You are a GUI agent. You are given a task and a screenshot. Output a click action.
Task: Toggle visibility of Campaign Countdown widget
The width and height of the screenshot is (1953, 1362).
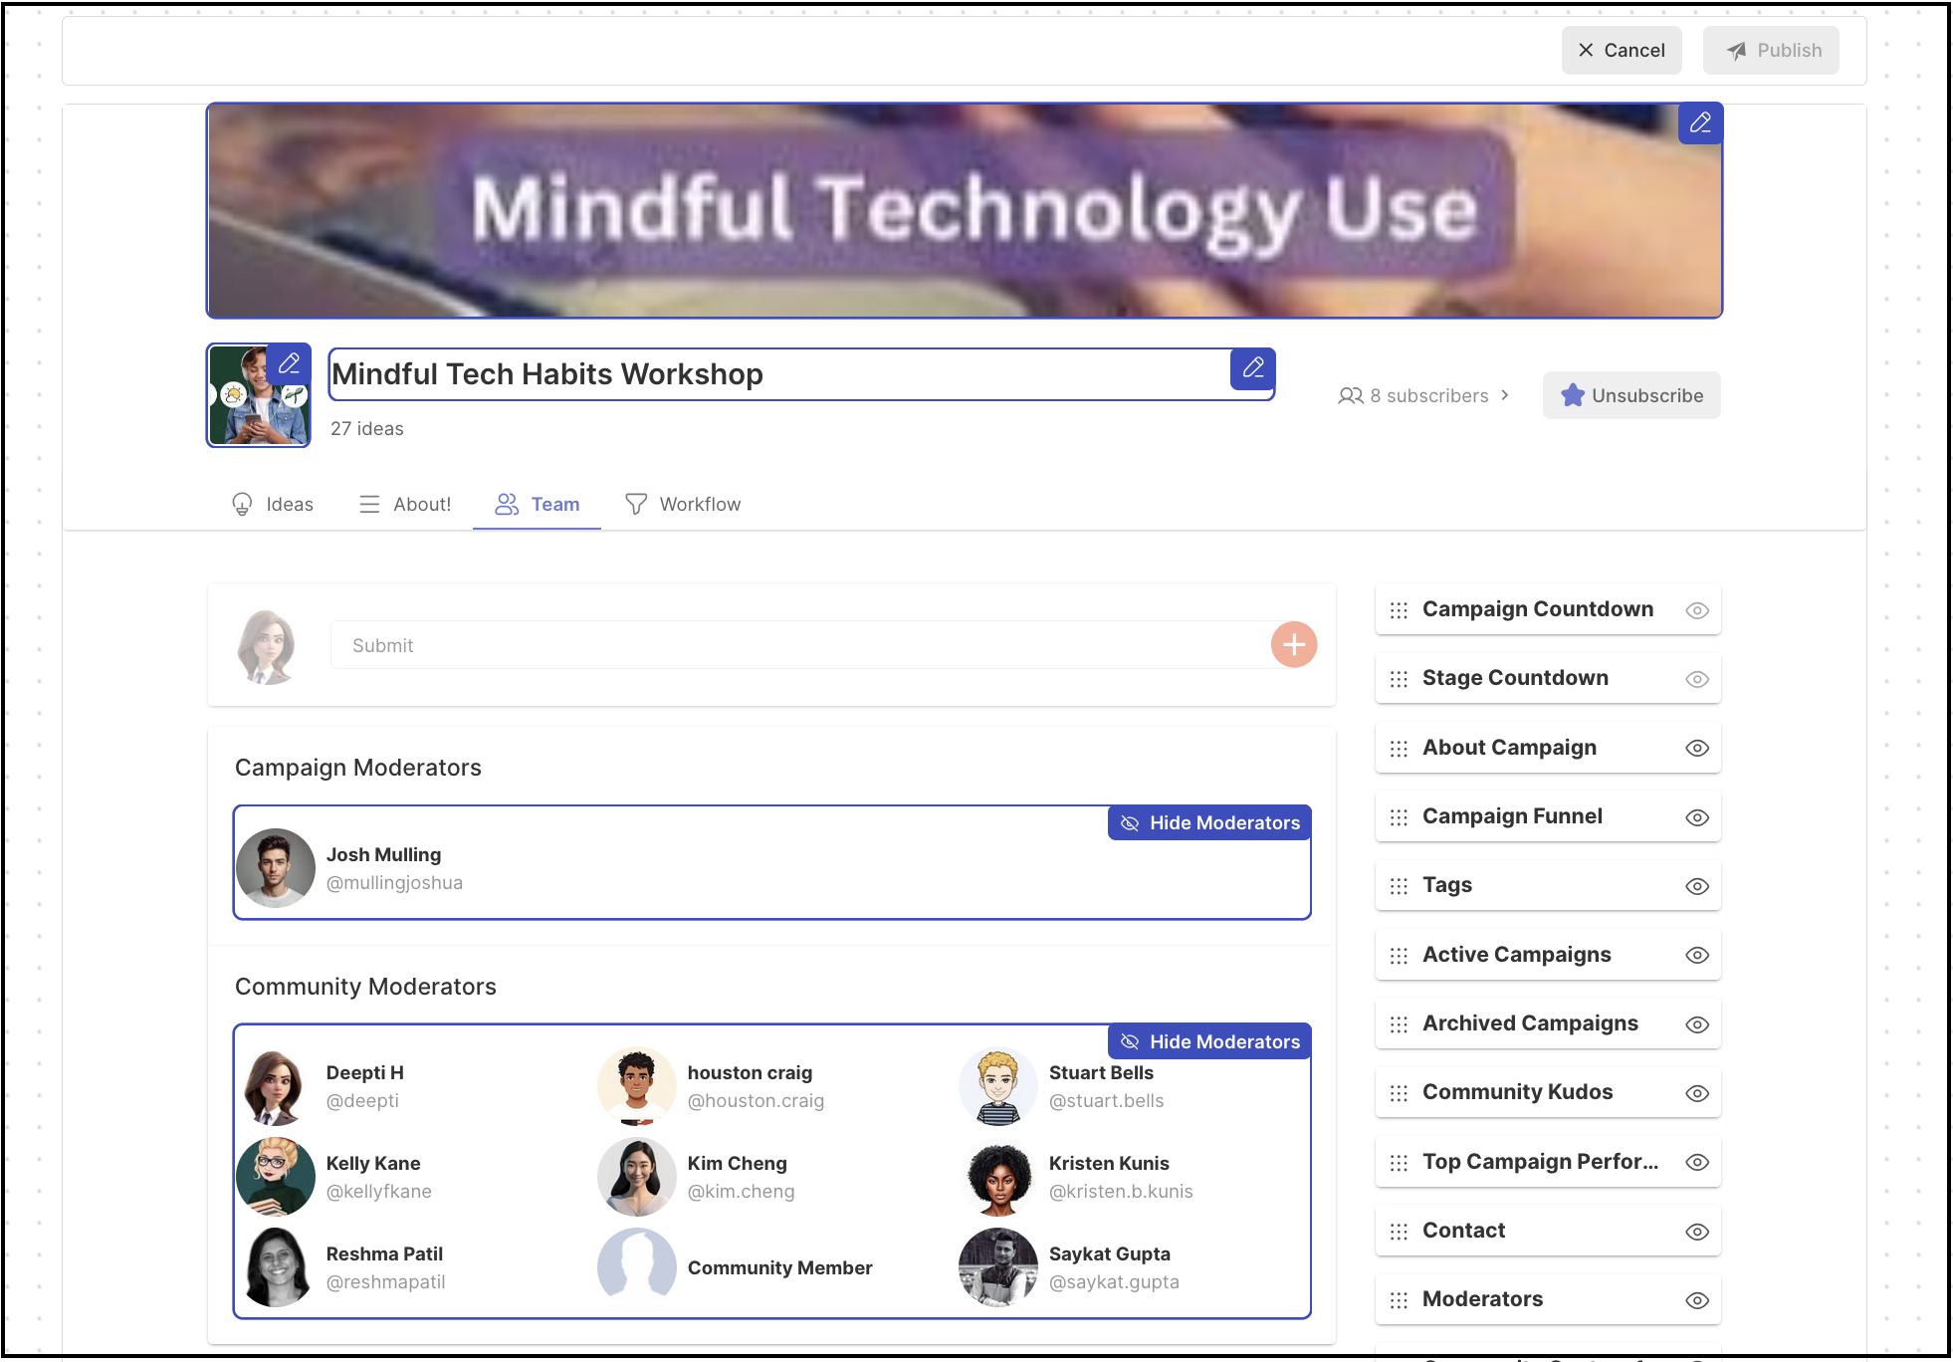[x=1697, y=610]
